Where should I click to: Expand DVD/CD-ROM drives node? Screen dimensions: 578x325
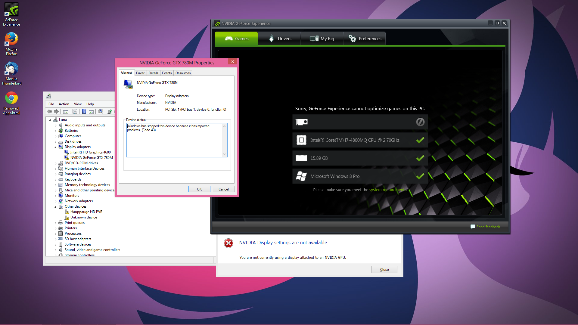(x=55, y=163)
